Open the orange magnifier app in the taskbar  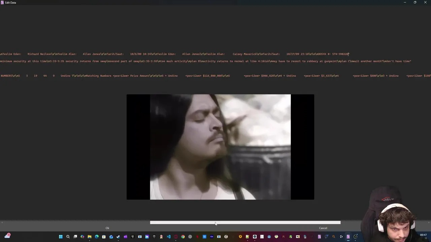pos(334,237)
